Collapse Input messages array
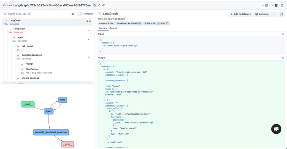The image size is (287, 149). pos(115,43)
